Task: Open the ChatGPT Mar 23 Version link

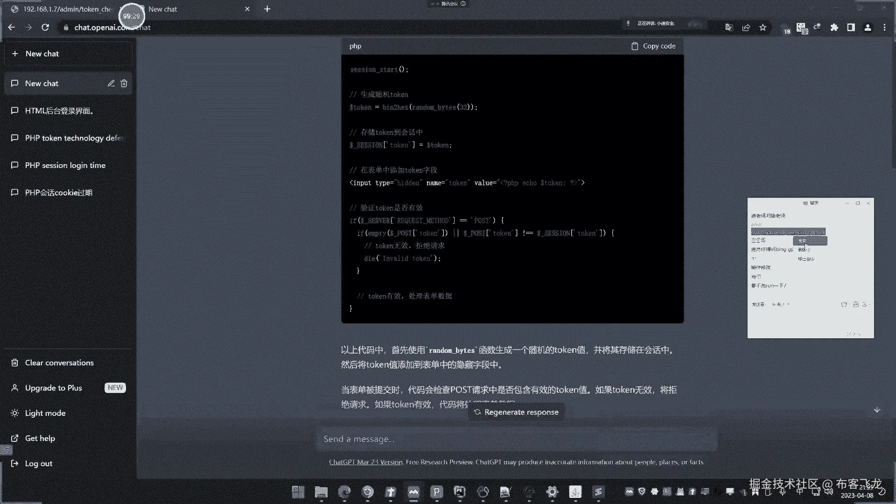Action: click(x=365, y=462)
